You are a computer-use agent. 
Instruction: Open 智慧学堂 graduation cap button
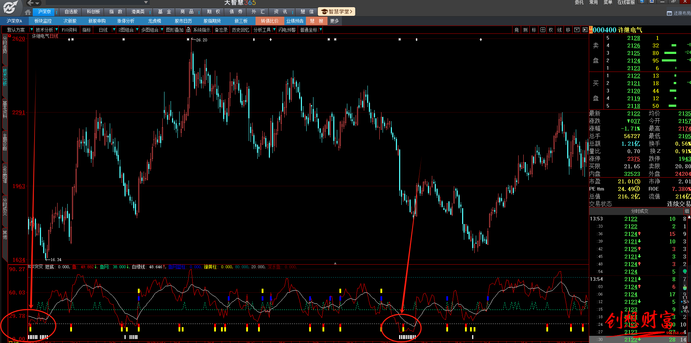click(x=337, y=12)
